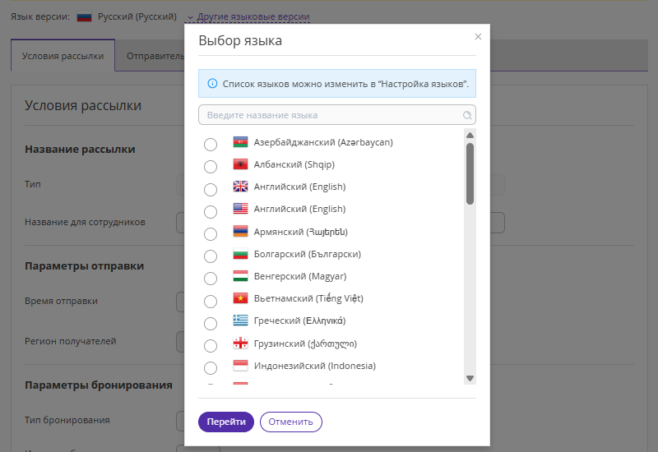
Task: Click the search magnifier icon in language field
Action: click(x=467, y=115)
